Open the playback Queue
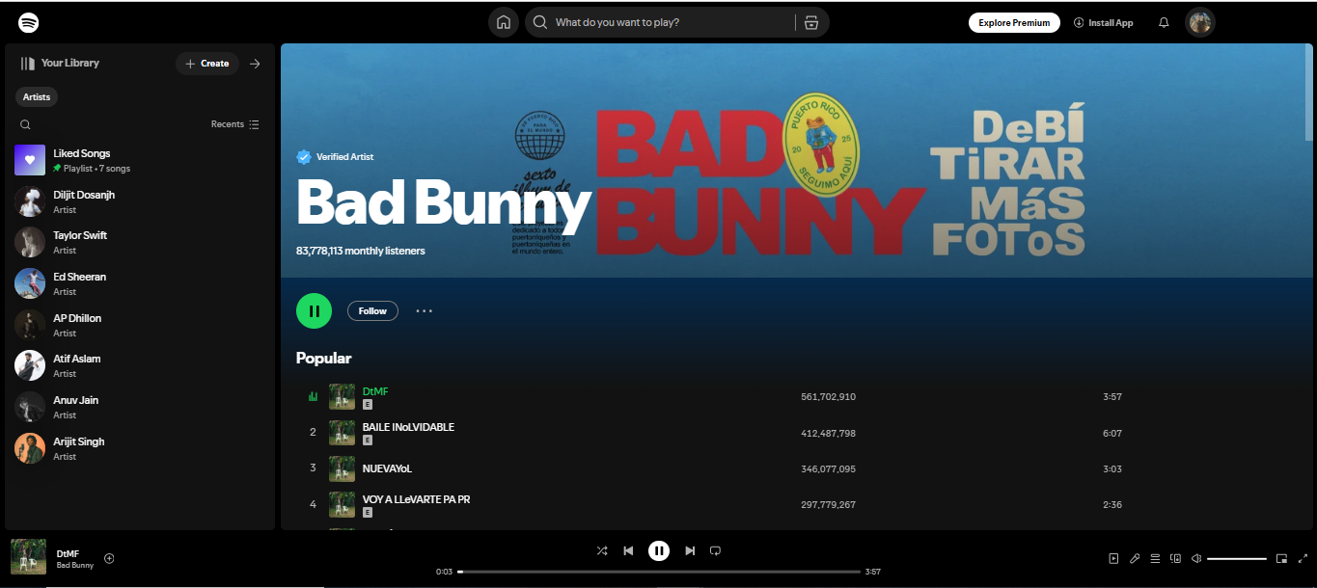The image size is (1317, 588). tap(1155, 558)
